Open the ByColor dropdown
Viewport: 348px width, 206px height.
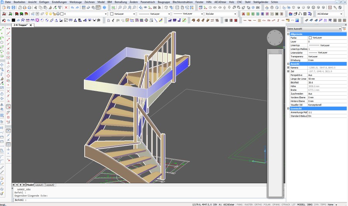pos(220,14)
